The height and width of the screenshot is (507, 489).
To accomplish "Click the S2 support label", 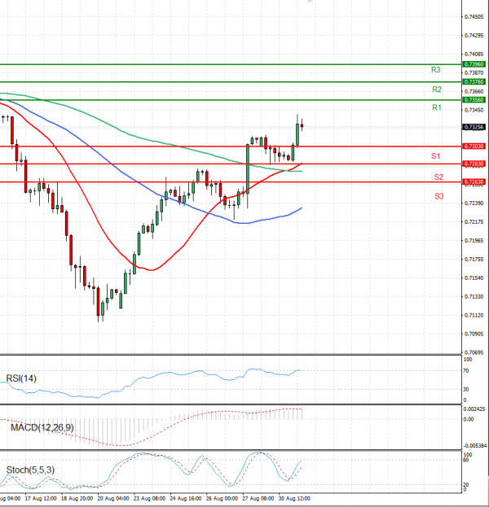I will (x=438, y=177).
